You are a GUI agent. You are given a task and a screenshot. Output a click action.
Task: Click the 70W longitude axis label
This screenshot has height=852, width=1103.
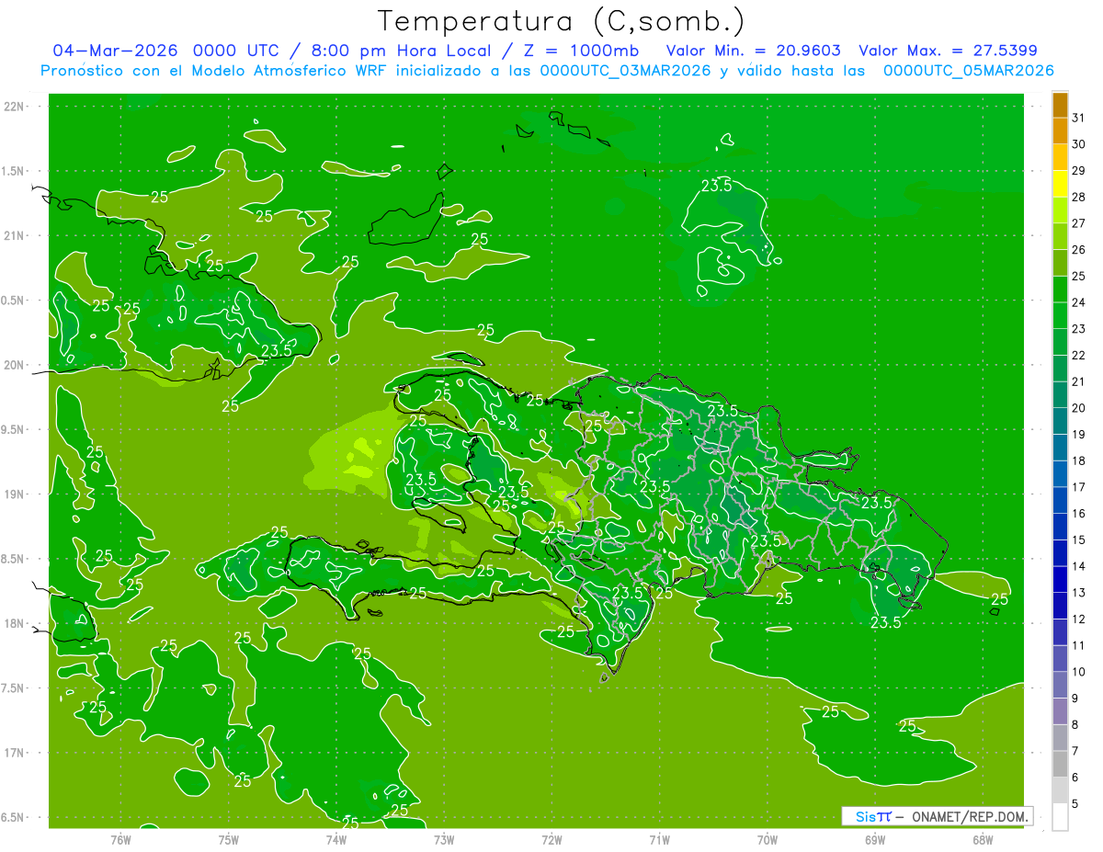[768, 839]
